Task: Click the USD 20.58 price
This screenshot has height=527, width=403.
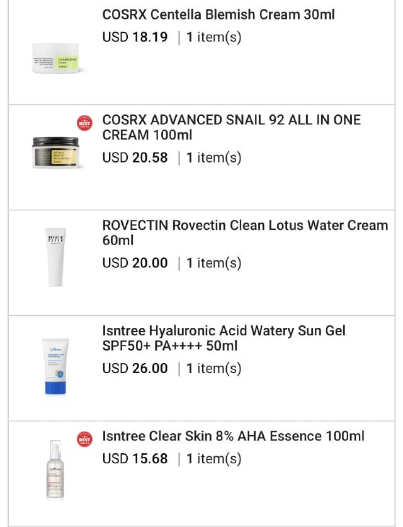Action: [135, 158]
